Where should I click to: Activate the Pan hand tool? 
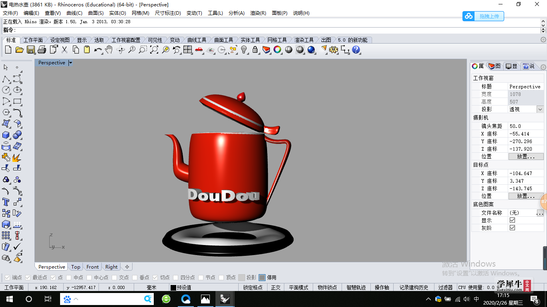[x=109, y=50]
